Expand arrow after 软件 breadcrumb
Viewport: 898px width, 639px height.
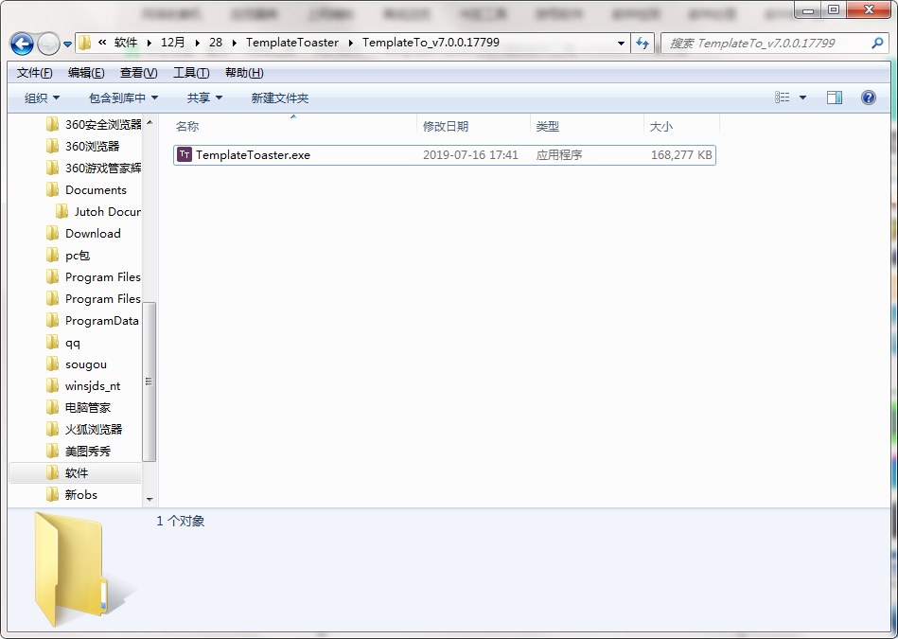tap(149, 43)
